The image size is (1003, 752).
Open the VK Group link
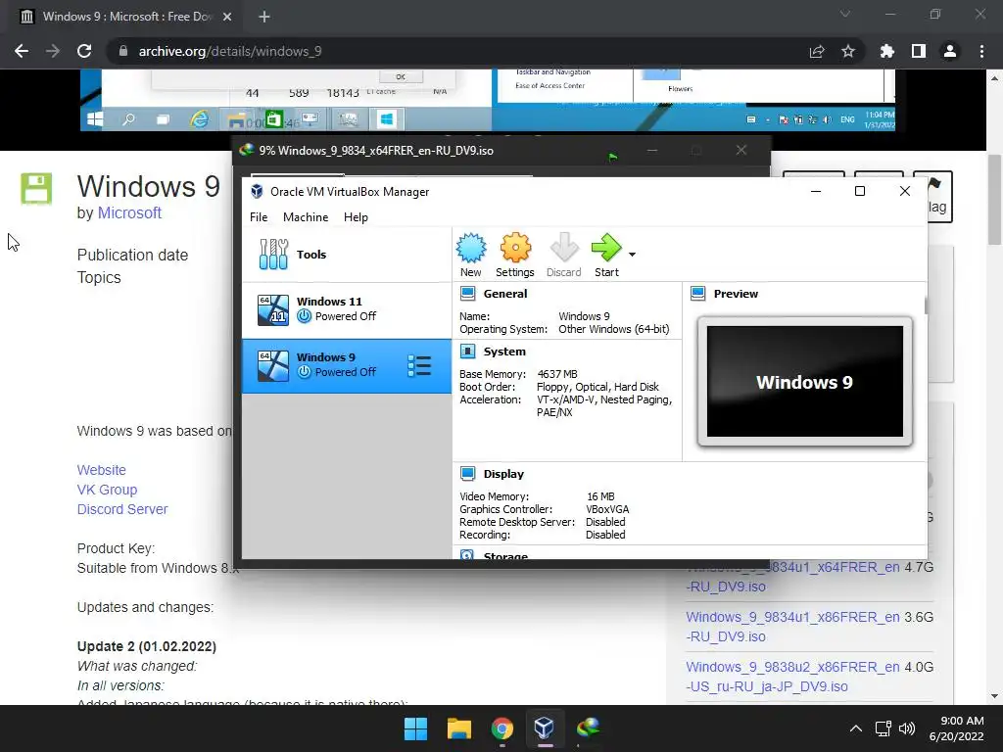tap(108, 490)
